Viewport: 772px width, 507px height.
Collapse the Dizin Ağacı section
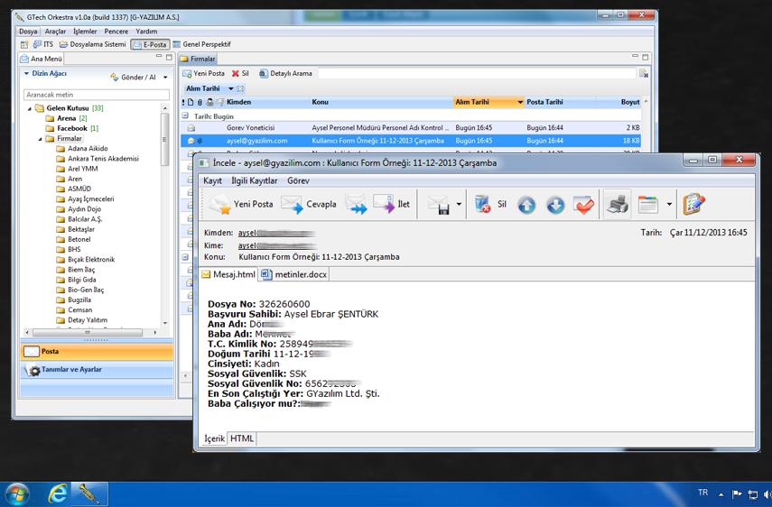26,74
